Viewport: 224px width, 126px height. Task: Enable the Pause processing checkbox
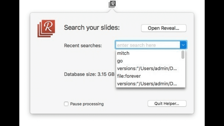pyautogui.click(x=66, y=104)
